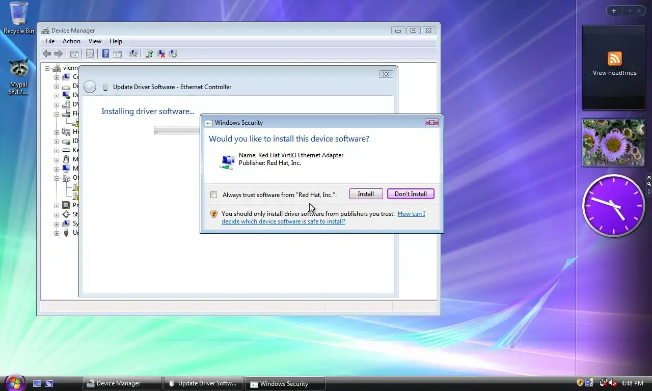The width and height of the screenshot is (652, 391).
Task: Select the Other devices question-mark icon
Action: point(66,178)
